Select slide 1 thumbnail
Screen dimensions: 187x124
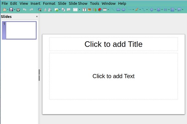[19, 31]
